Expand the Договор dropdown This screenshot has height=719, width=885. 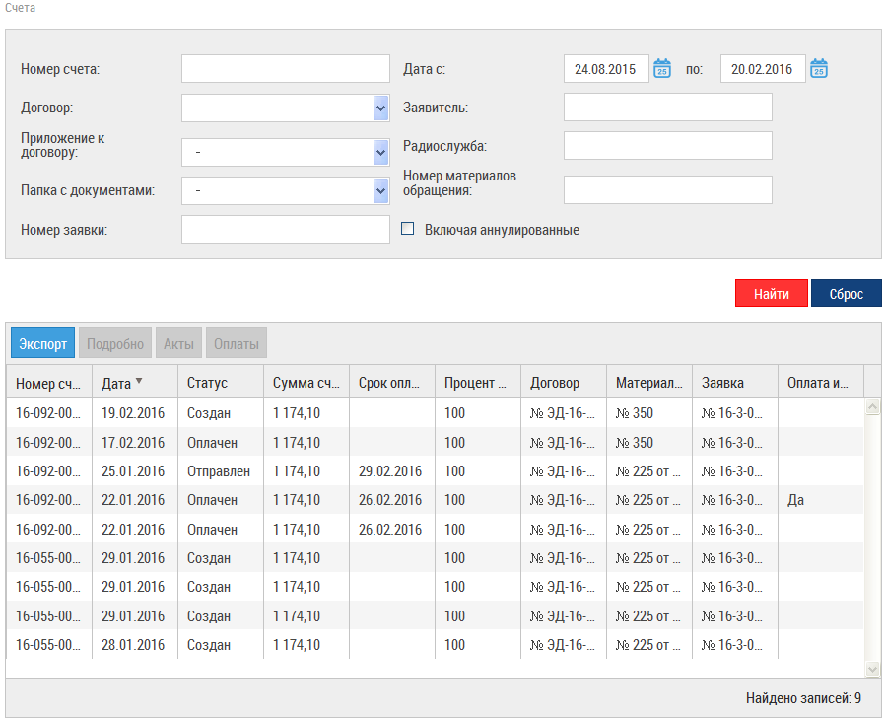pos(381,108)
